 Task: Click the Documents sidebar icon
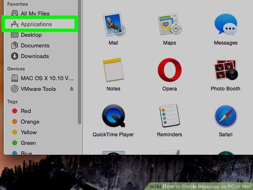(15, 45)
